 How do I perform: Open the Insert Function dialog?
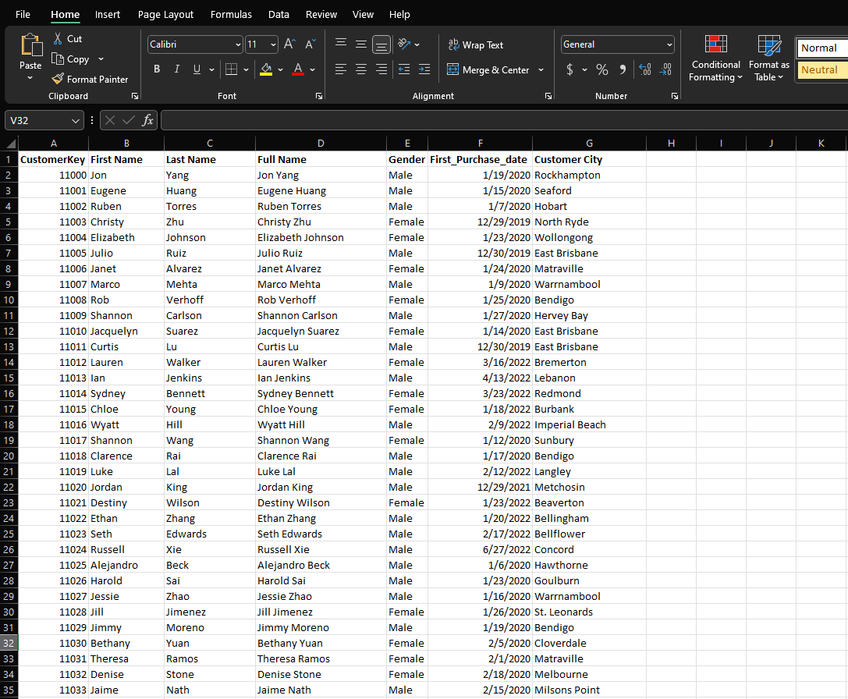pos(147,120)
